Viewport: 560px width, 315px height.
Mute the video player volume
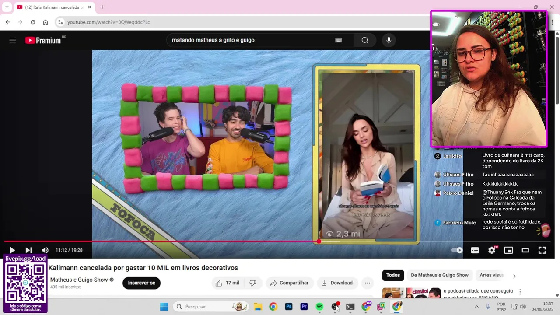[45, 250]
